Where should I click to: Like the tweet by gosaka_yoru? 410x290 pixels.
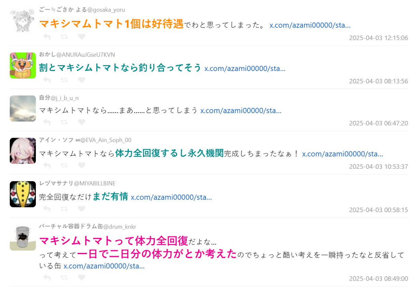[x=81, y=37]
